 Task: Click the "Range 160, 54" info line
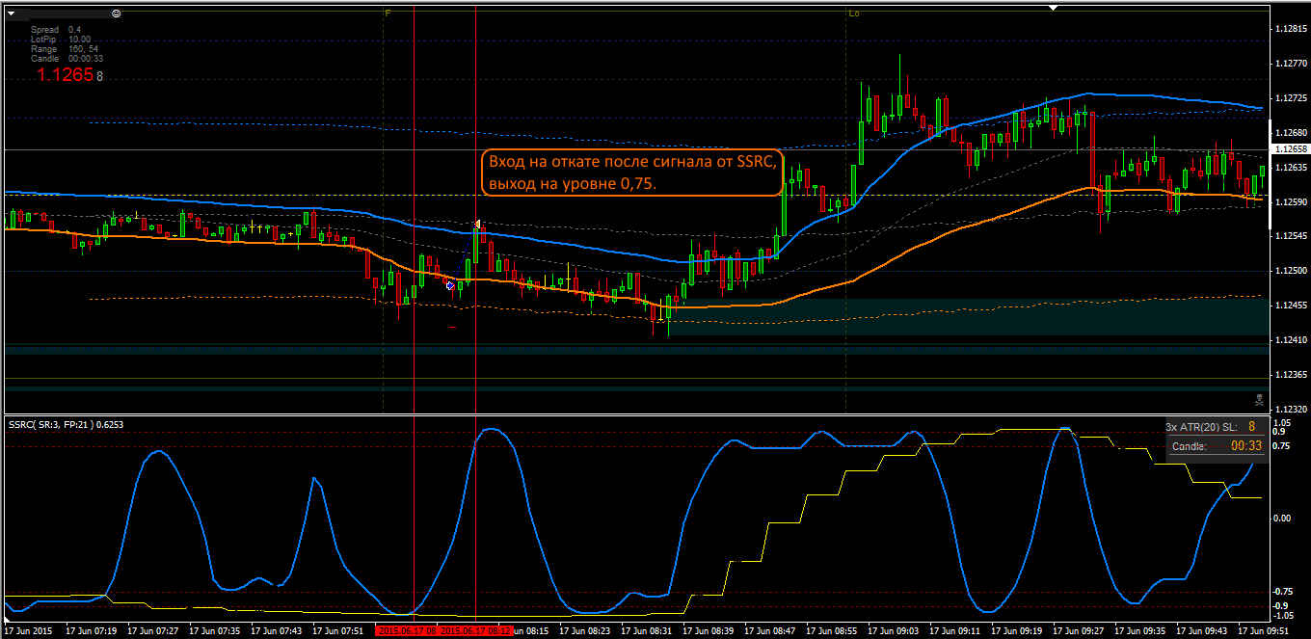[x=64, y=49]
